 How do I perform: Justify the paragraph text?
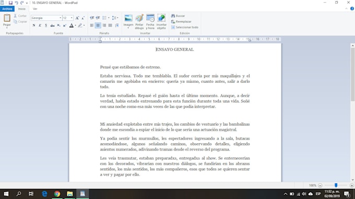point(110,26)
